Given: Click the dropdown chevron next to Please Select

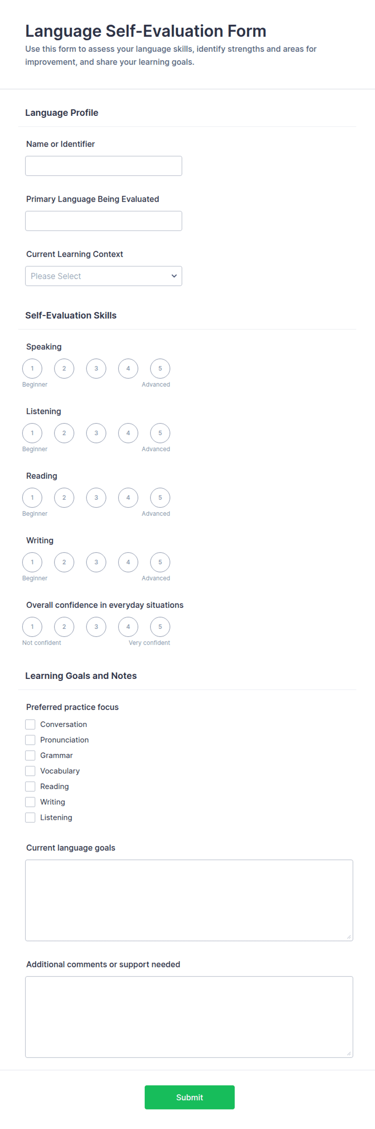Looking at the screenshot, I should [174, 276].
